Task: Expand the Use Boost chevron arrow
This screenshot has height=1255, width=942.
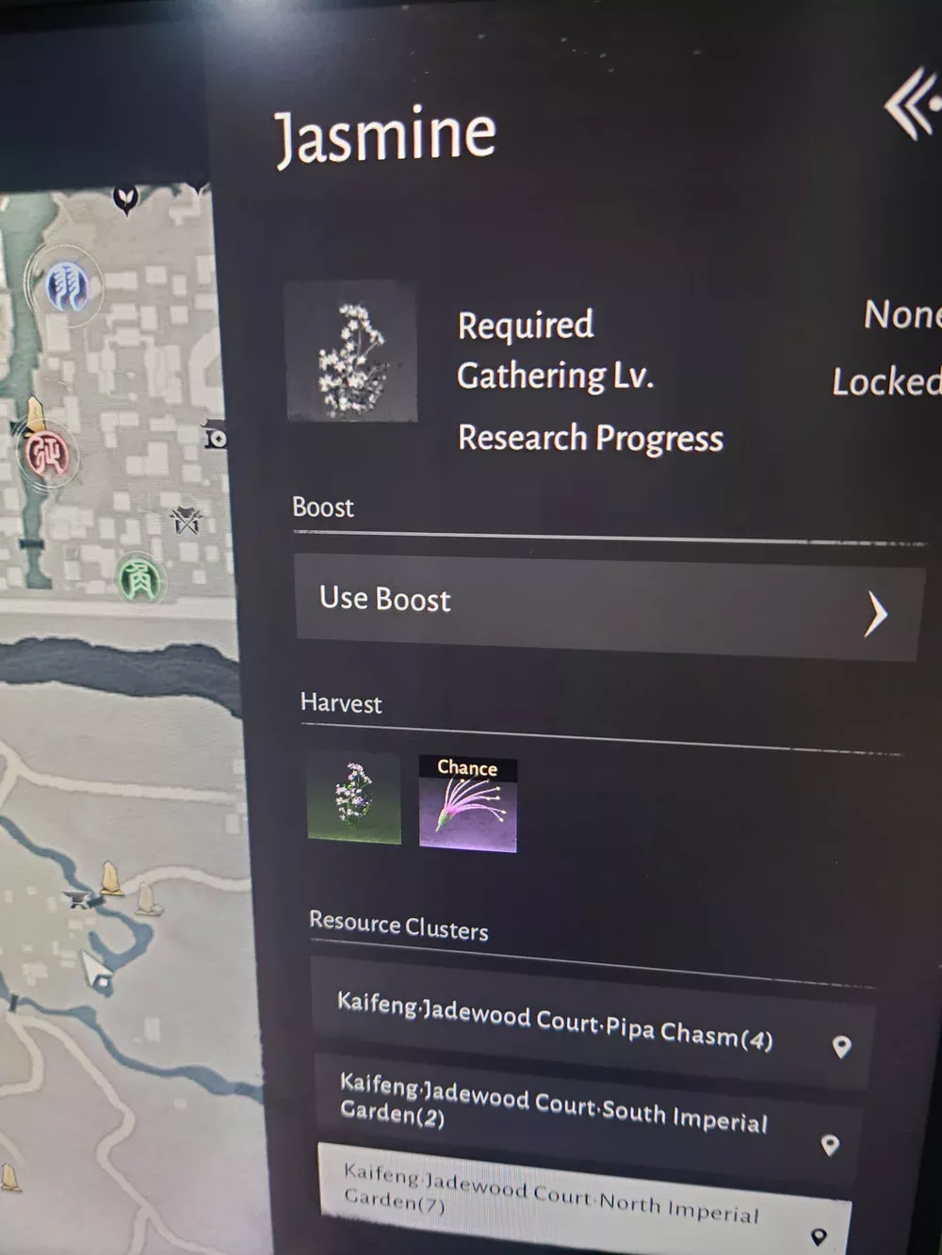Action: (x=876, y=615)
